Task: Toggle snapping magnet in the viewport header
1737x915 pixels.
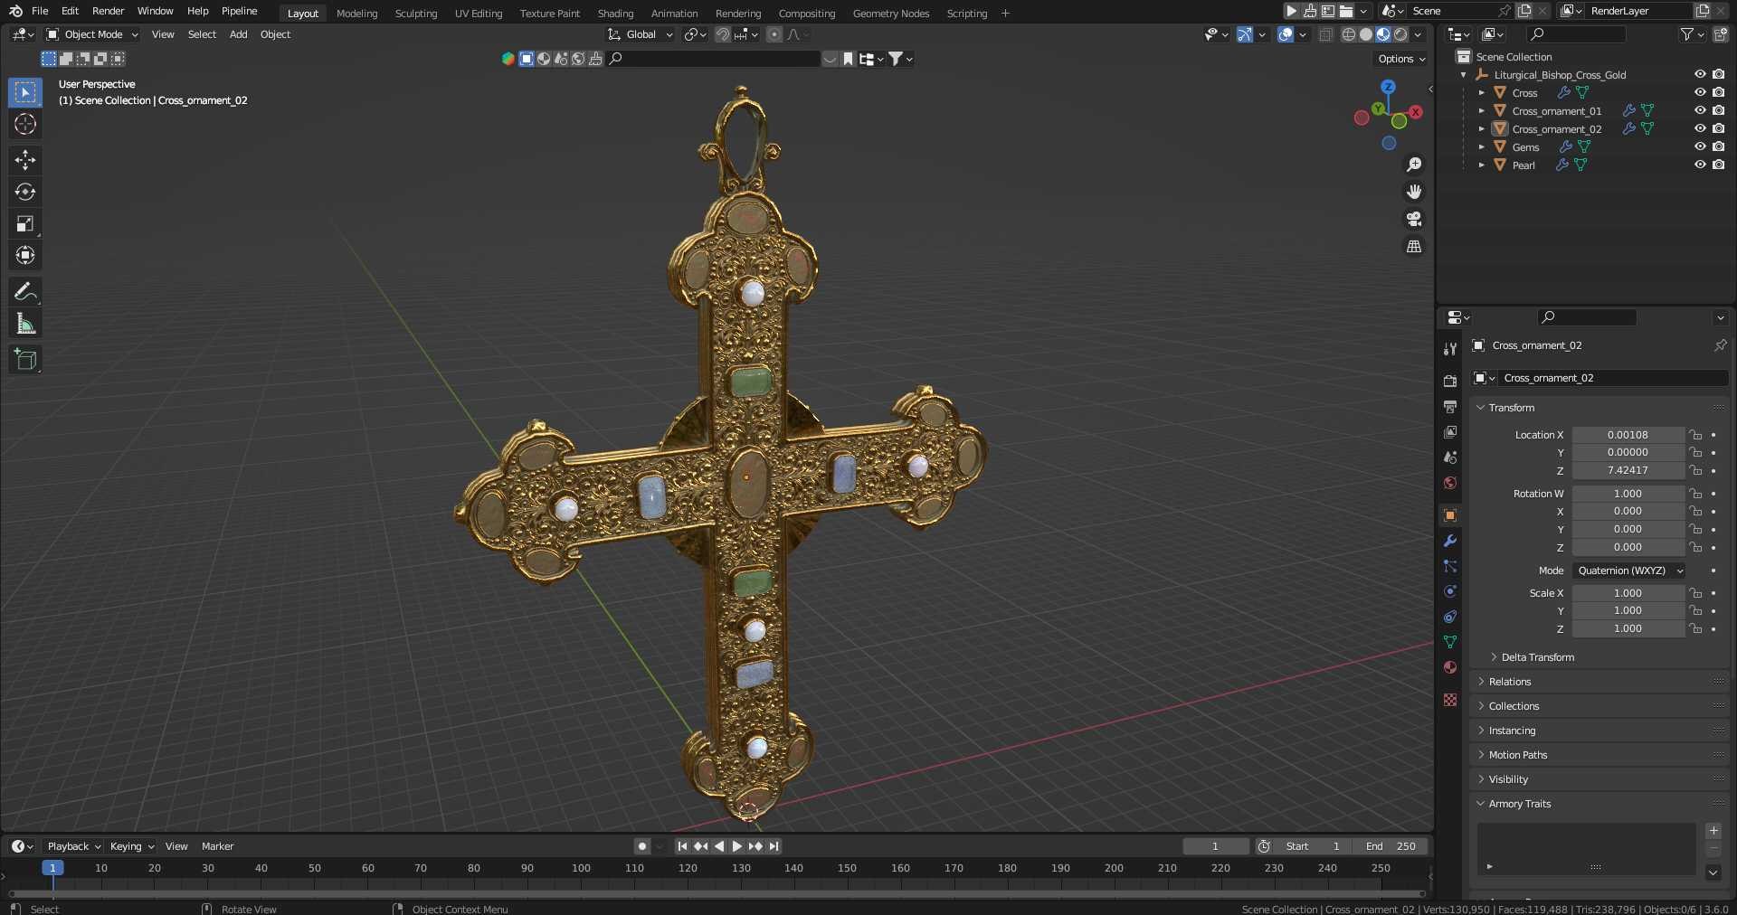Action: 723,34
